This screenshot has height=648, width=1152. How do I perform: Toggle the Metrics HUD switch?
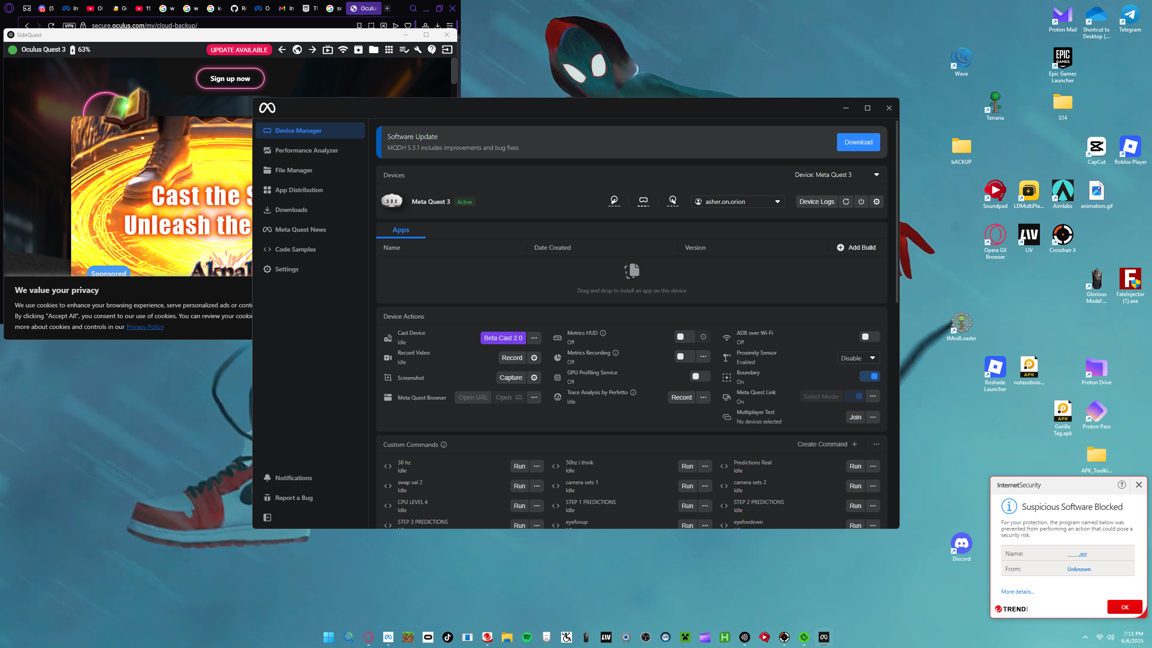(684, 337)
